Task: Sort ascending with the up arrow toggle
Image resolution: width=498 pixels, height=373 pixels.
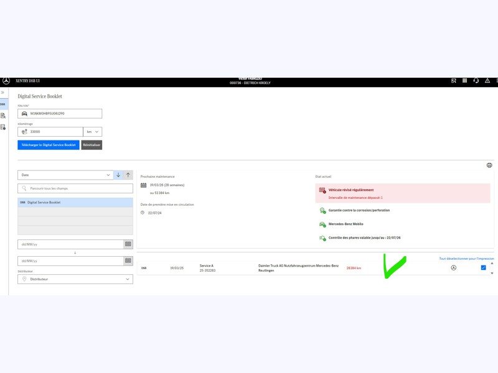Action: (x=128, y=175)
